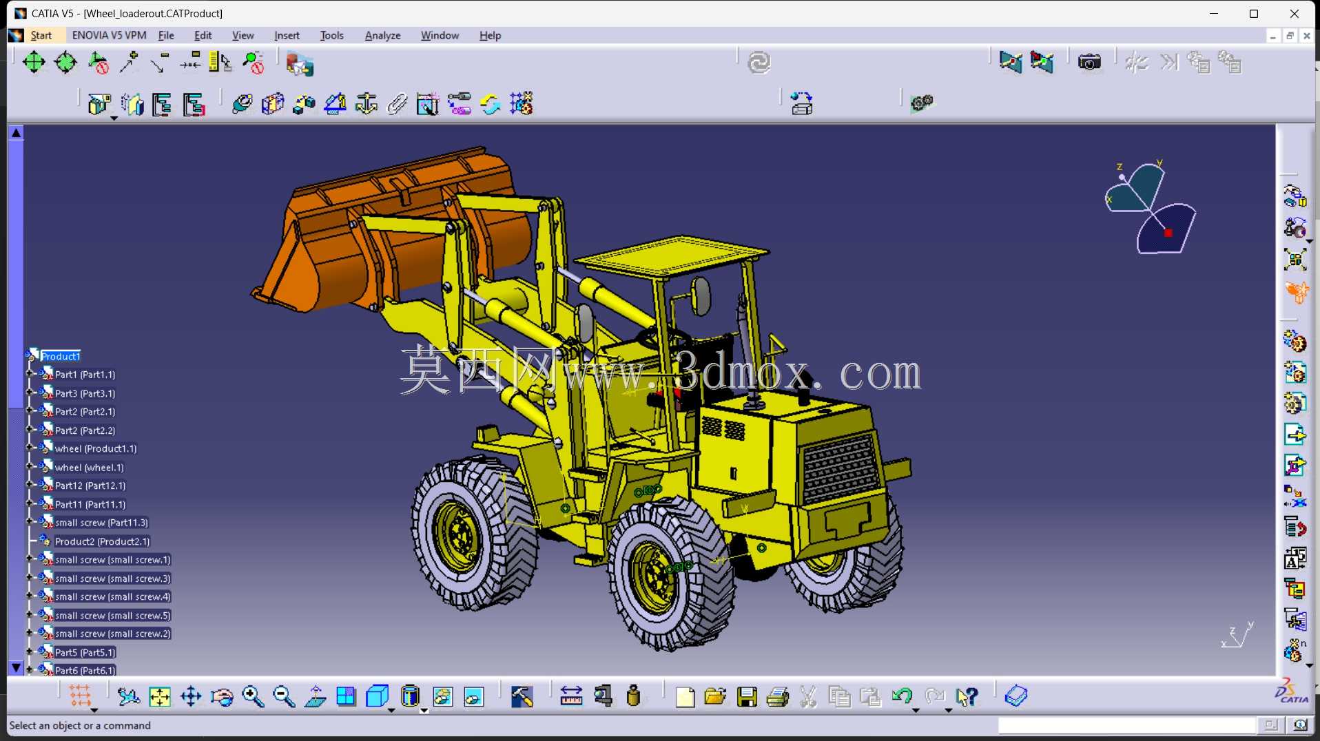Select Fit All In view icon
The height and width of the screenshot is (741, 1320).
pyautogui.click(x=160, y=697)
